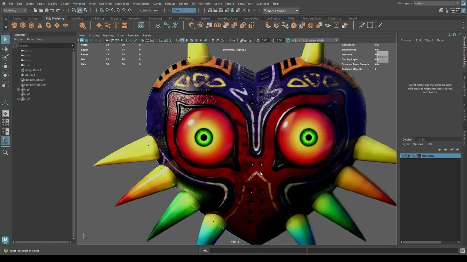Screen dimensions: 467x262
Task: Expand the set3 node in Outliner
Action: (18, 99)
